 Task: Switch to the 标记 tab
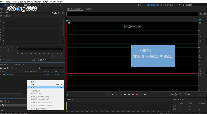[x=24, y=64]
